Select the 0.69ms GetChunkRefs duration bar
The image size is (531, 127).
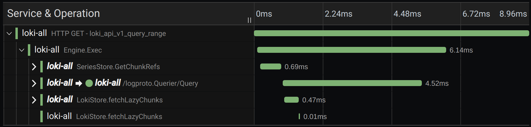coord(270,67)
